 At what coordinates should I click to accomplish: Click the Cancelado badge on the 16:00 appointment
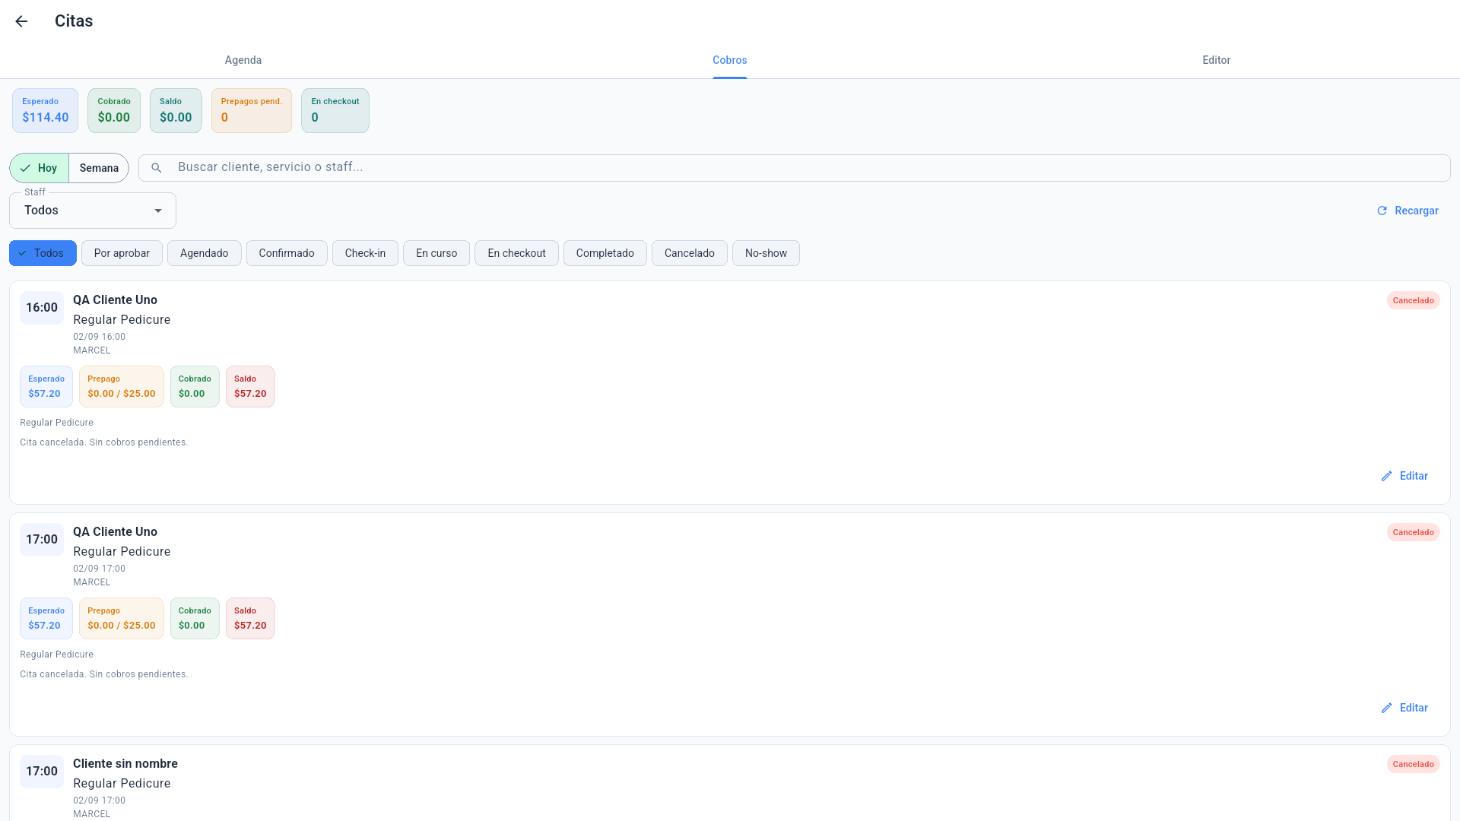(x=1413, y=300)
